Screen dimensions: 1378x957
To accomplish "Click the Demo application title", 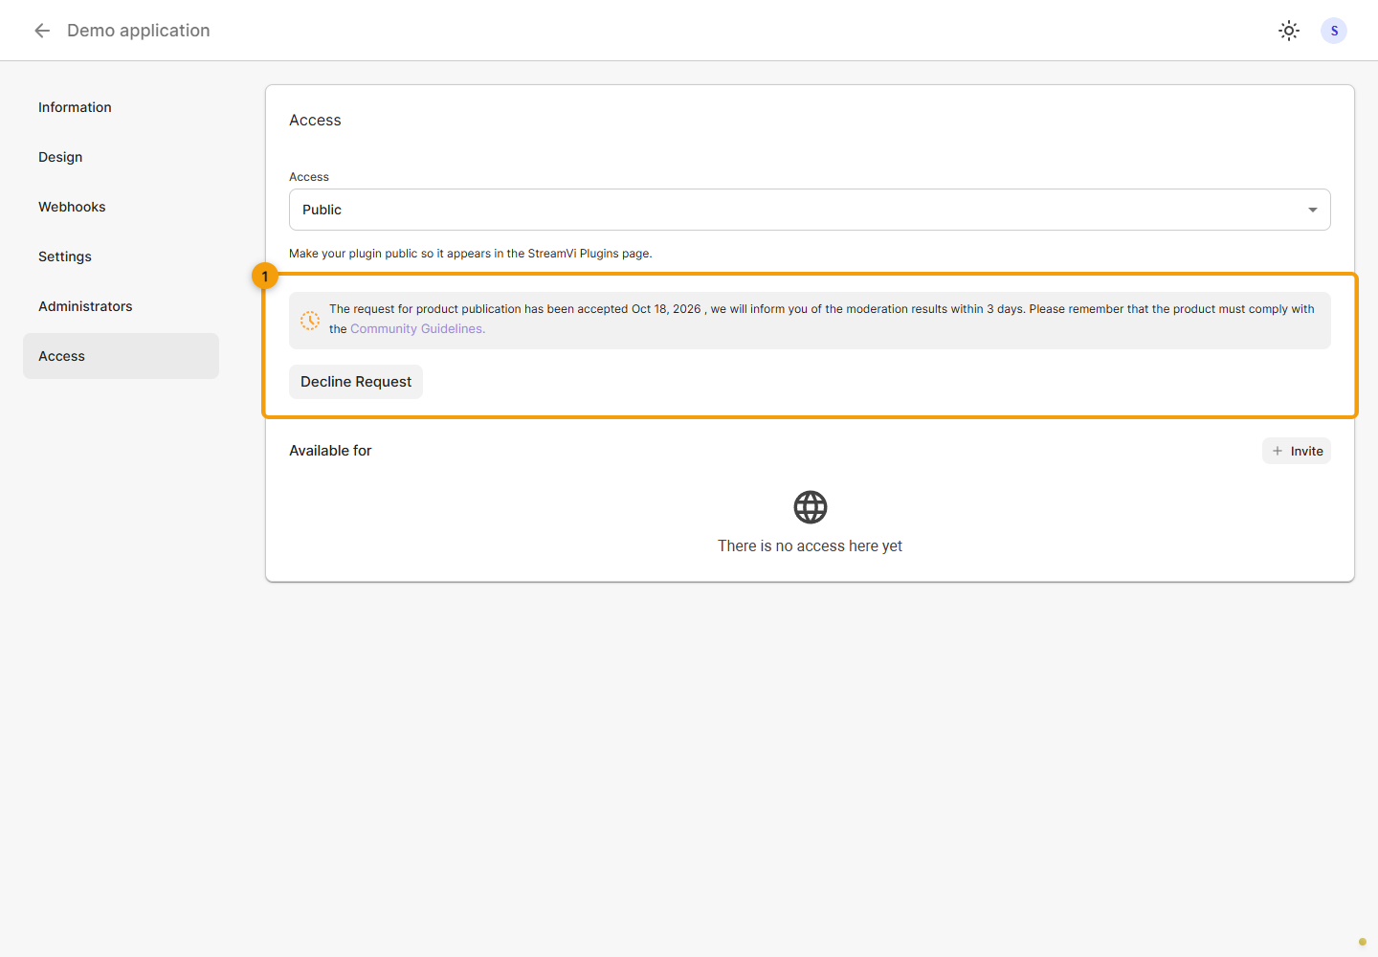I will [139, 31].
